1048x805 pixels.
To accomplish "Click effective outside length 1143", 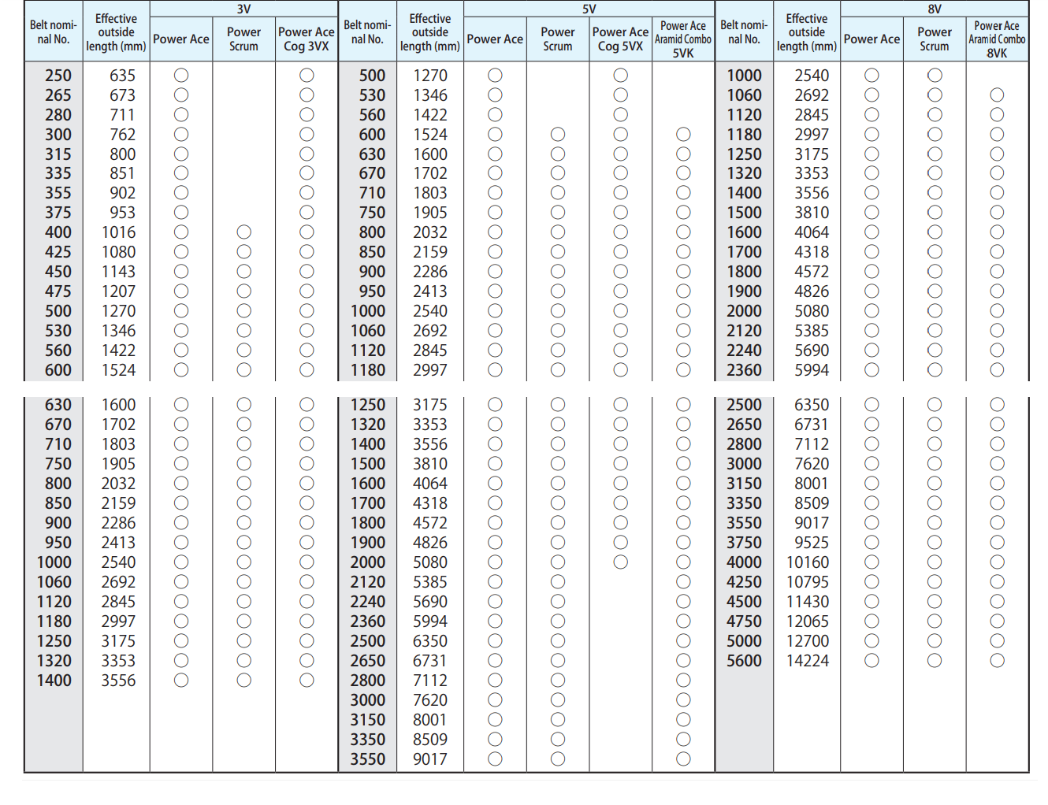I will pos(118,272).
